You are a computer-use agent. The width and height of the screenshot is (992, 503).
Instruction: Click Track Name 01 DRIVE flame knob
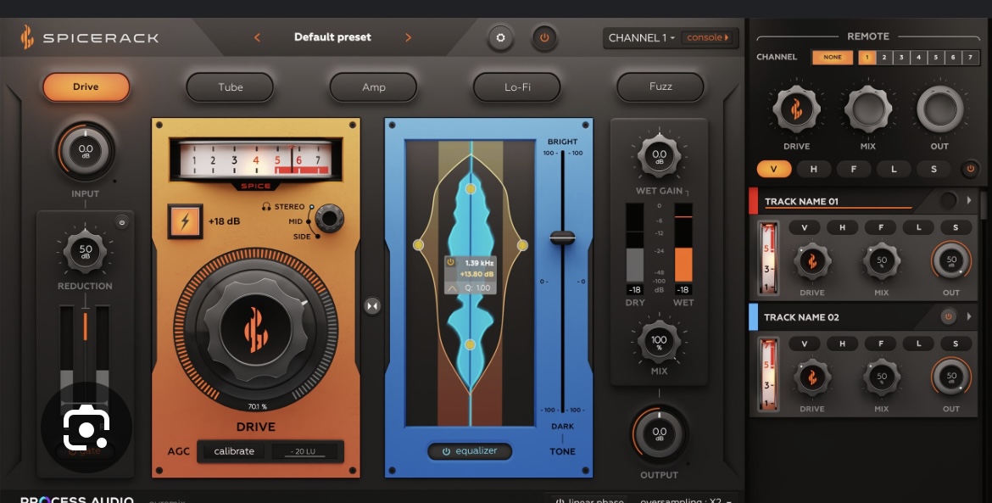tap(812, 260)
